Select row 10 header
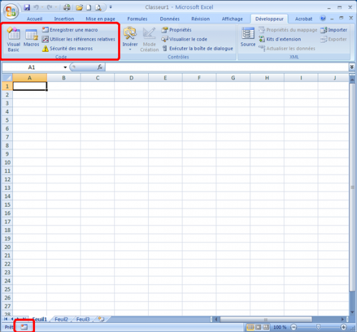This screenshot has width=357, height=332. (x=7, y=163)
